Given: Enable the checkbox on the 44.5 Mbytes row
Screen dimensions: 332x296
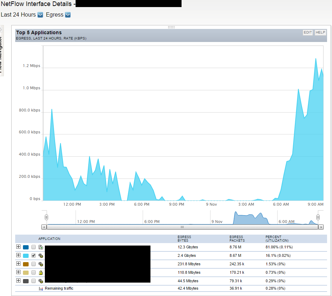Looking at the screenshot, I should tap(34, 281).
